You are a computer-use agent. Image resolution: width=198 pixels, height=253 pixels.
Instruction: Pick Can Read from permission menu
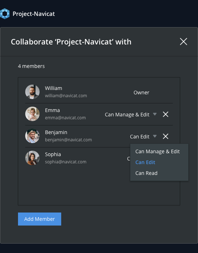coord(147,173)
